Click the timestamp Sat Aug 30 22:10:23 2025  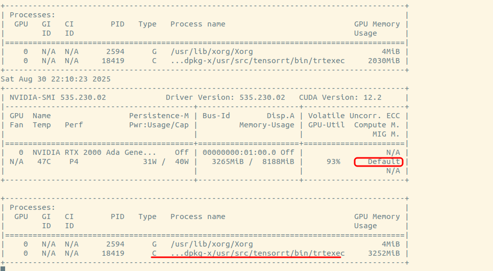(x=56, y=79)
